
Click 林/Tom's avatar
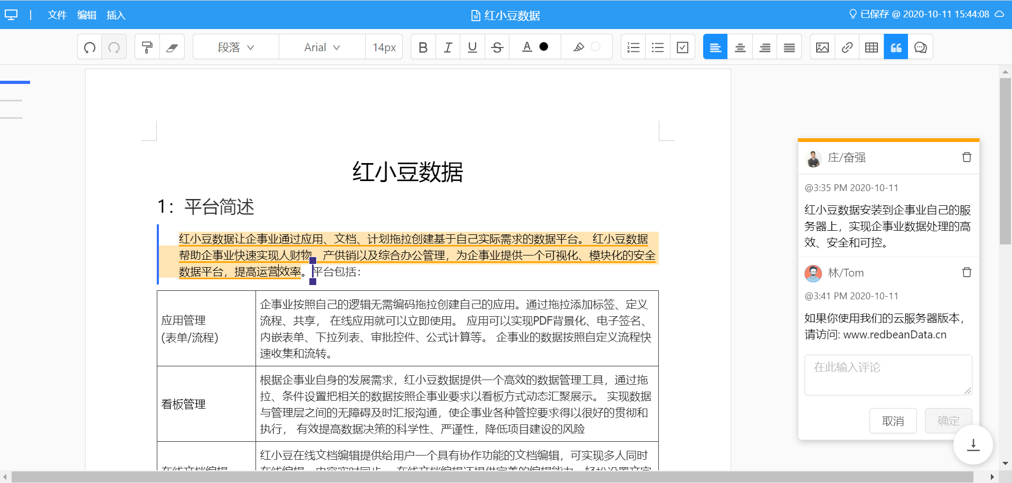pyautogui.click(x=814, y=273)
